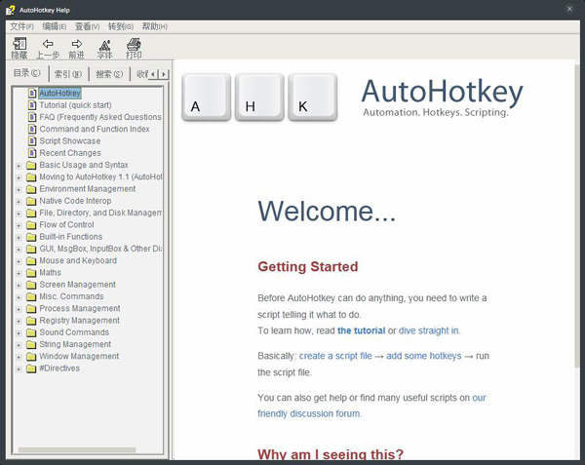Image resolution: width=585 pixels, height=465 pixels.
Task: Click the page icon beside Tutorial (quick start)
Action: 32,105
